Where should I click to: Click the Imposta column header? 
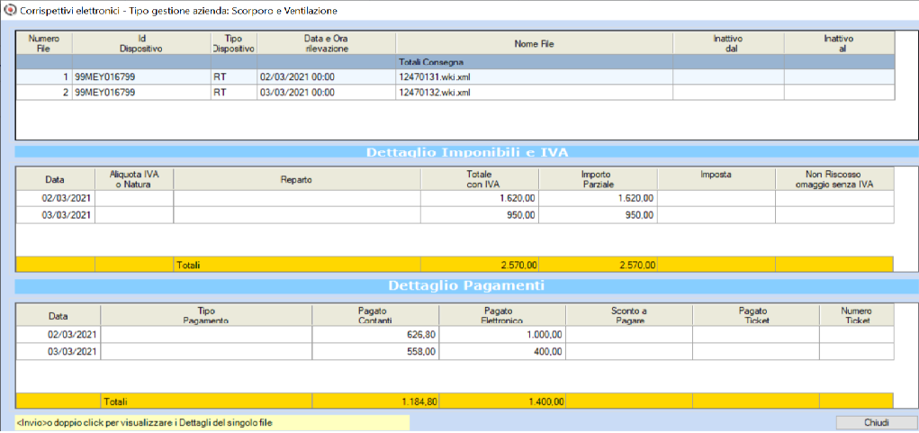tap(716, 179)
